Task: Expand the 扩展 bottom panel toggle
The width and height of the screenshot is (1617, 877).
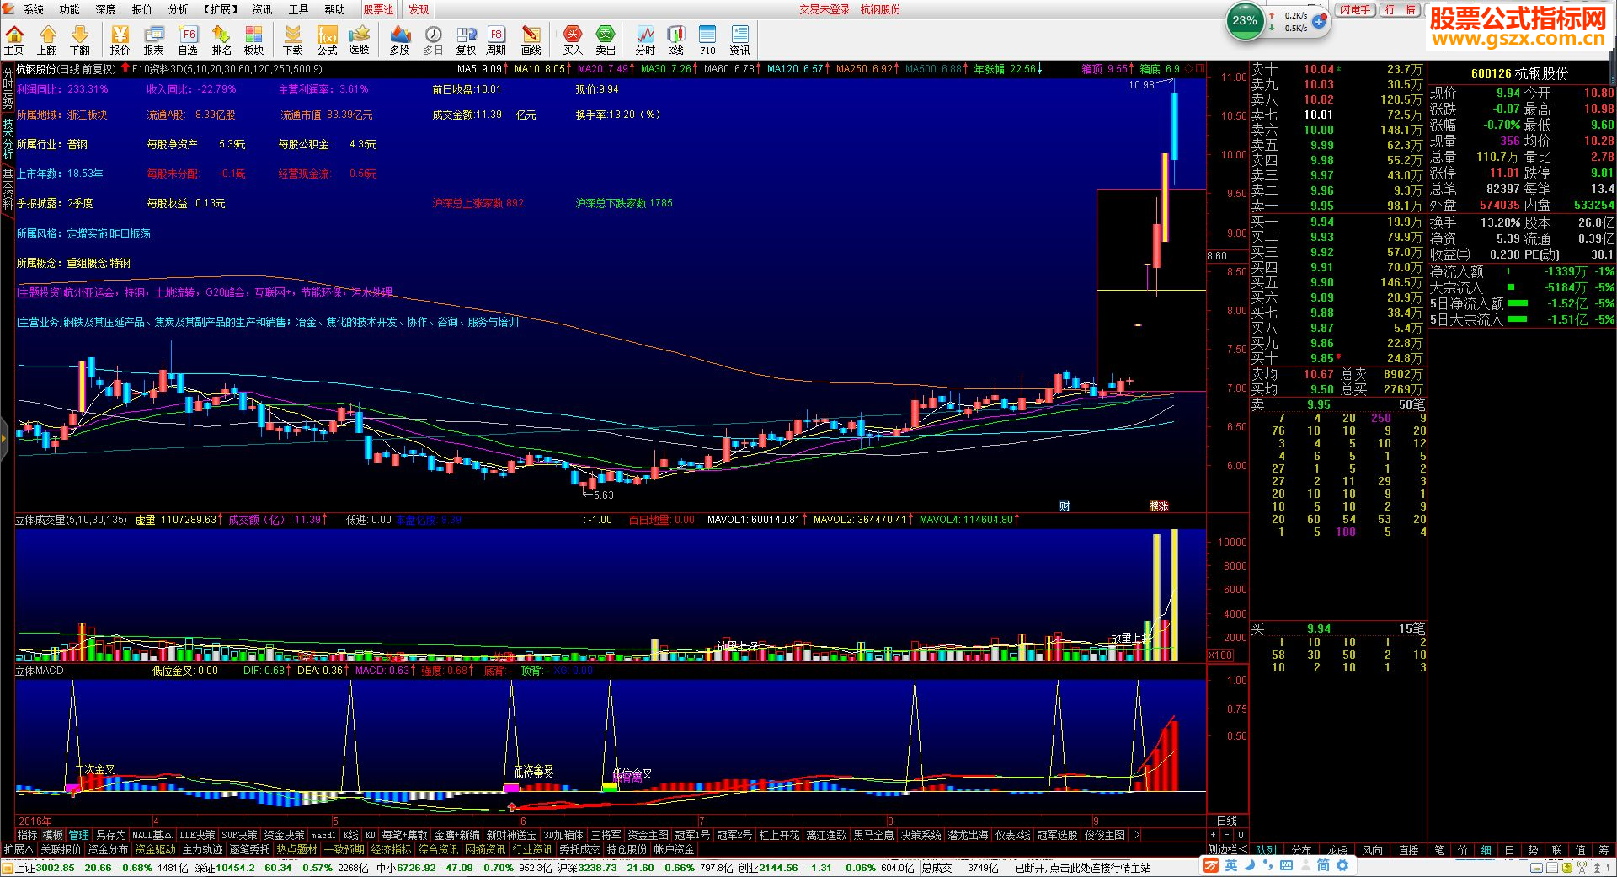Action: 18,850
